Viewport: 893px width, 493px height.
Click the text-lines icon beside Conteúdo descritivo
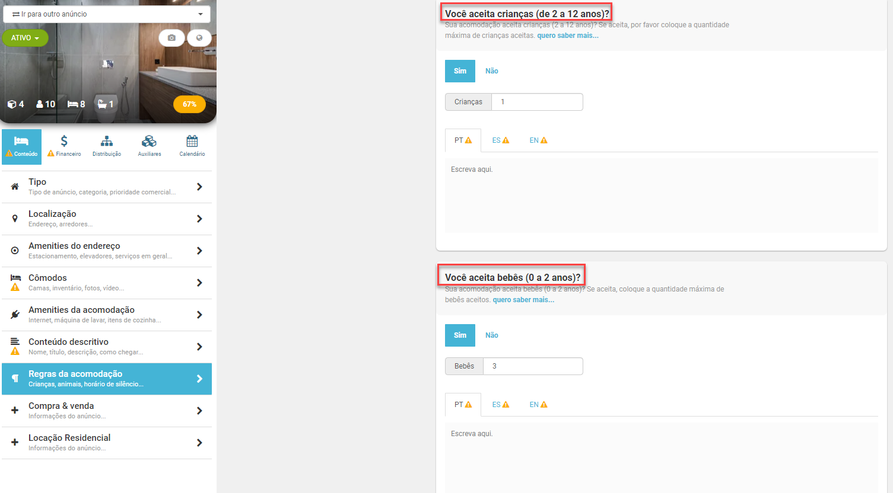coord(15,341)
